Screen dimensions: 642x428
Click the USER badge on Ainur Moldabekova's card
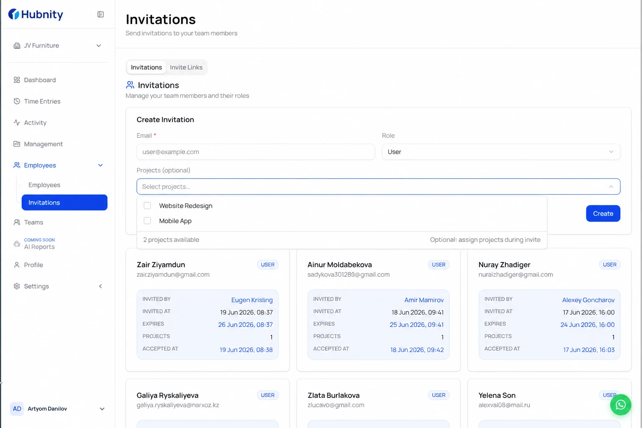pos(438,265)
